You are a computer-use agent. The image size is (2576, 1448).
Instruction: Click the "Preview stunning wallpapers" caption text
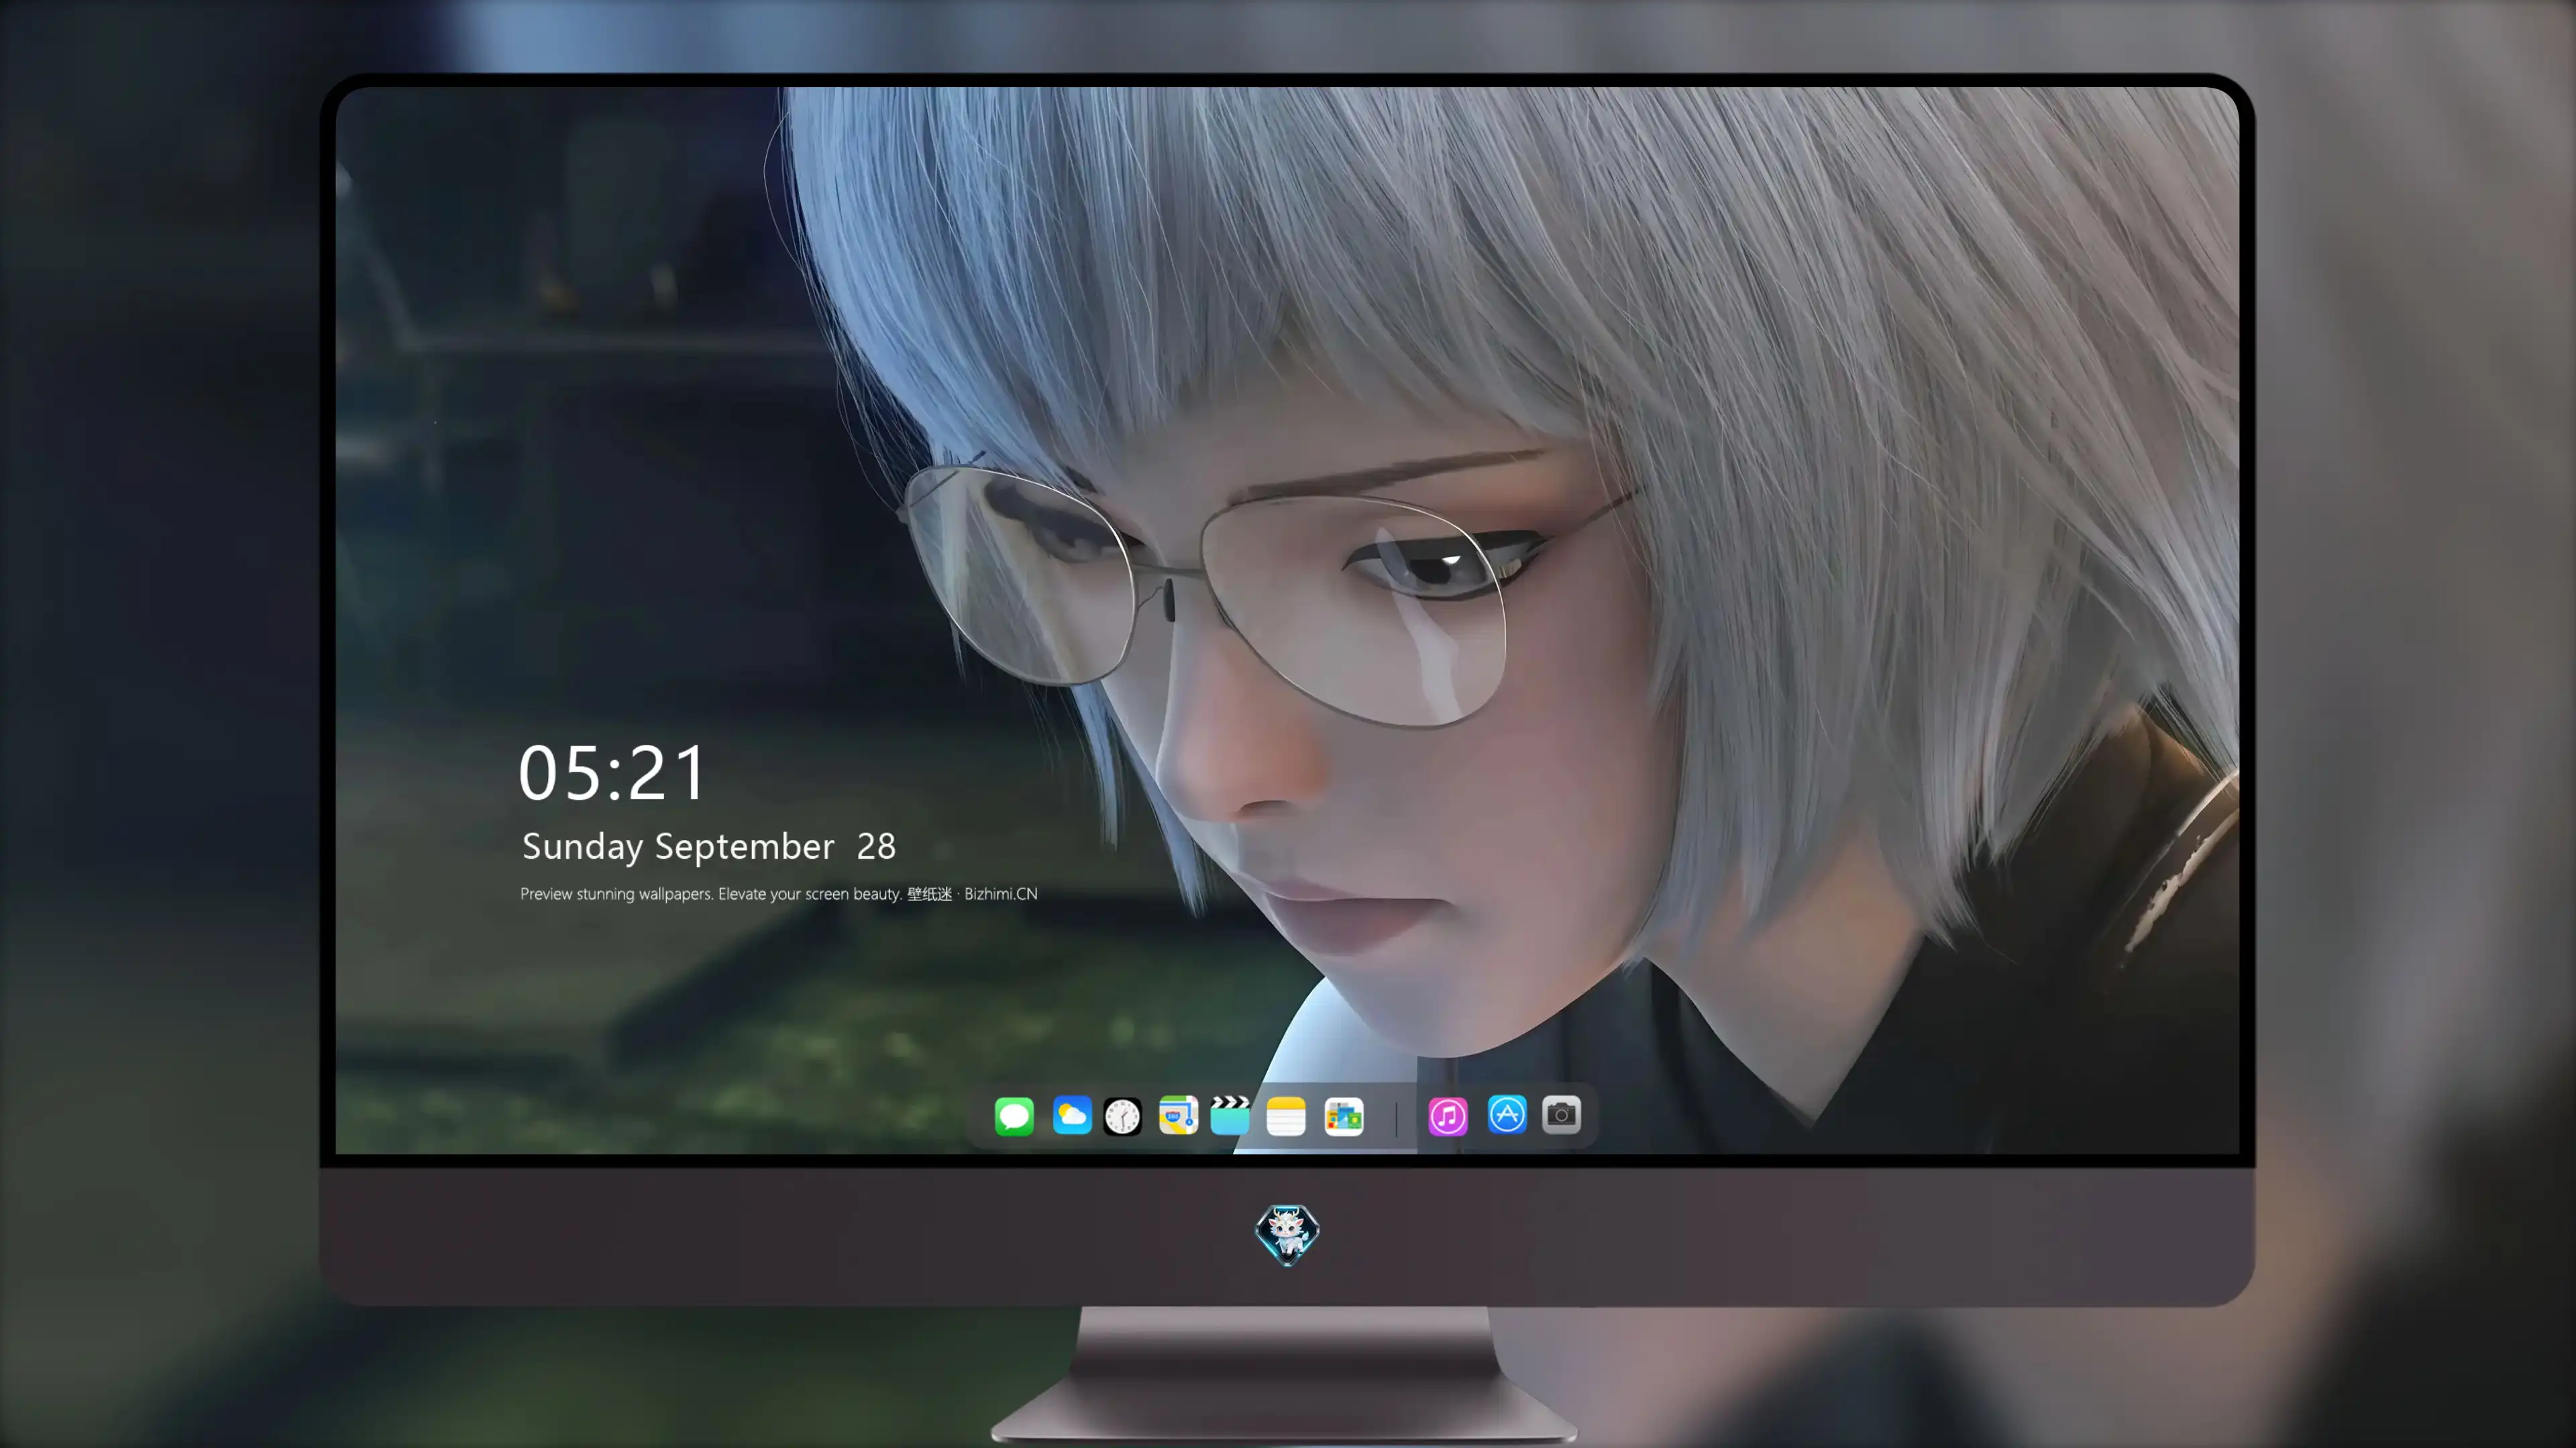[x=779, y=894]
